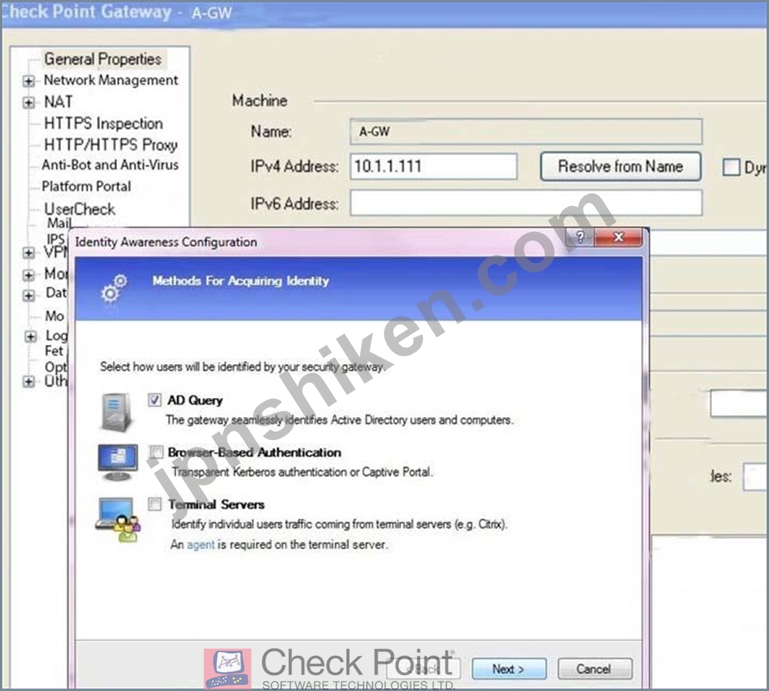The width and height of the screenshot is (769, 691).
Task: Click the Terminal Servers users icon
Action: pos(118,519)
